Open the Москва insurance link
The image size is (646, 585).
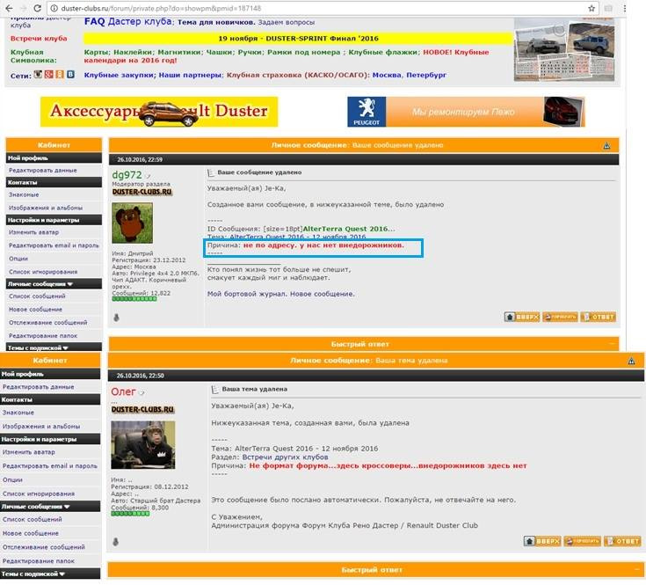point(387,75)
